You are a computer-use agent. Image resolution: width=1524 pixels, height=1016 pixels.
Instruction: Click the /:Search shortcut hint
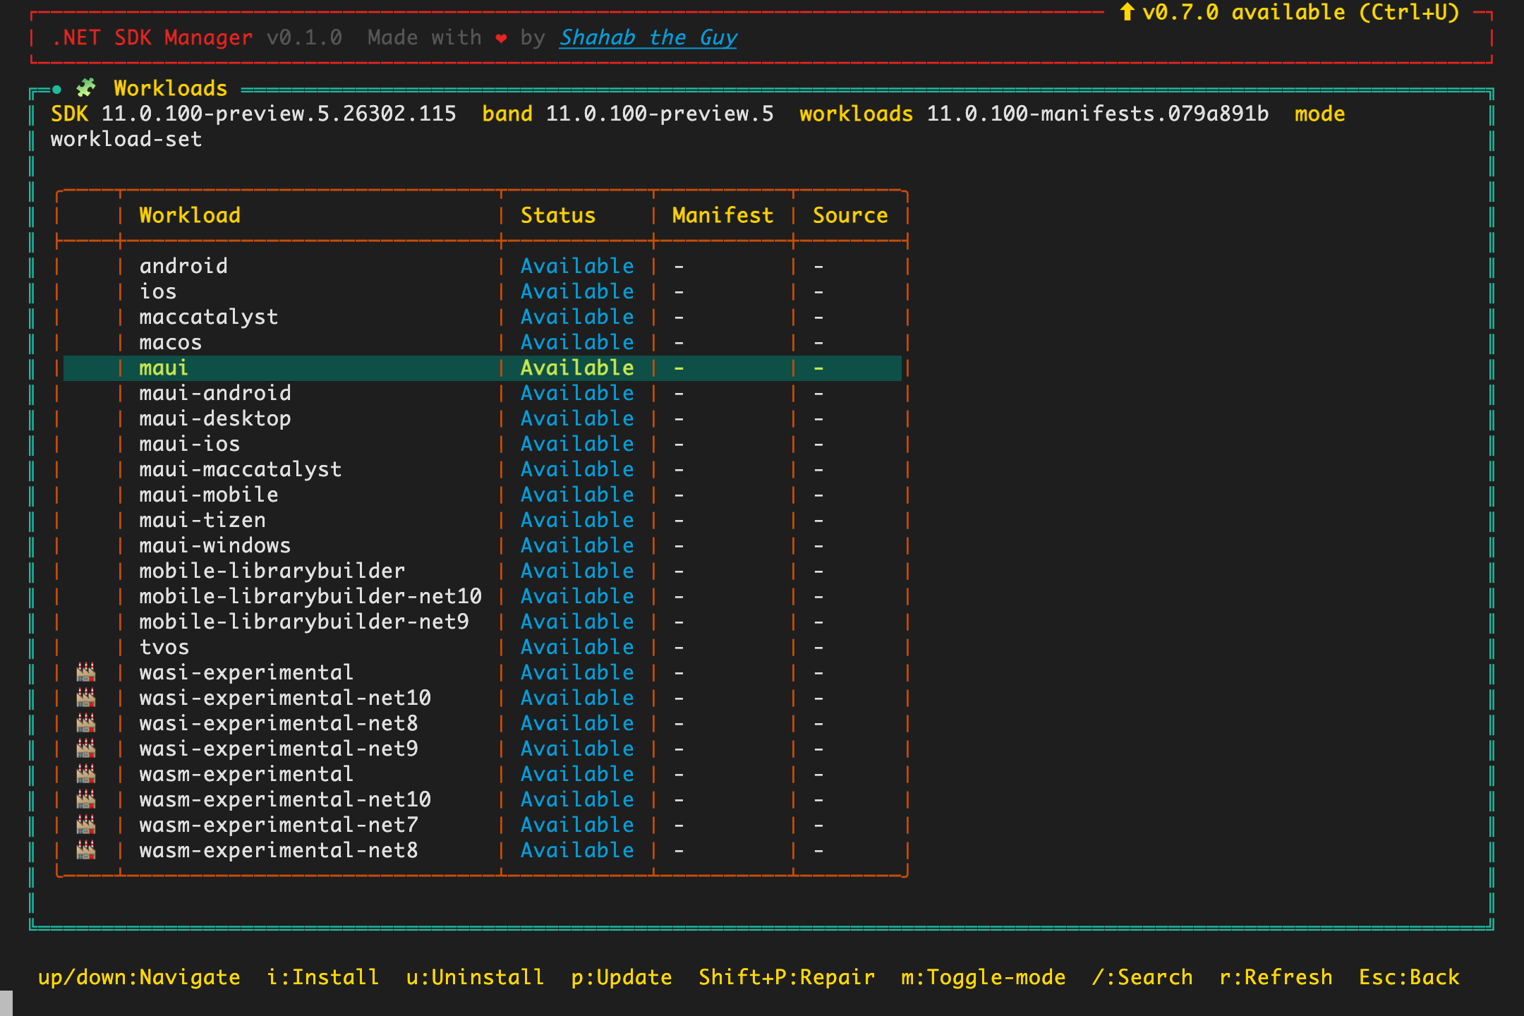(1142, 977)
